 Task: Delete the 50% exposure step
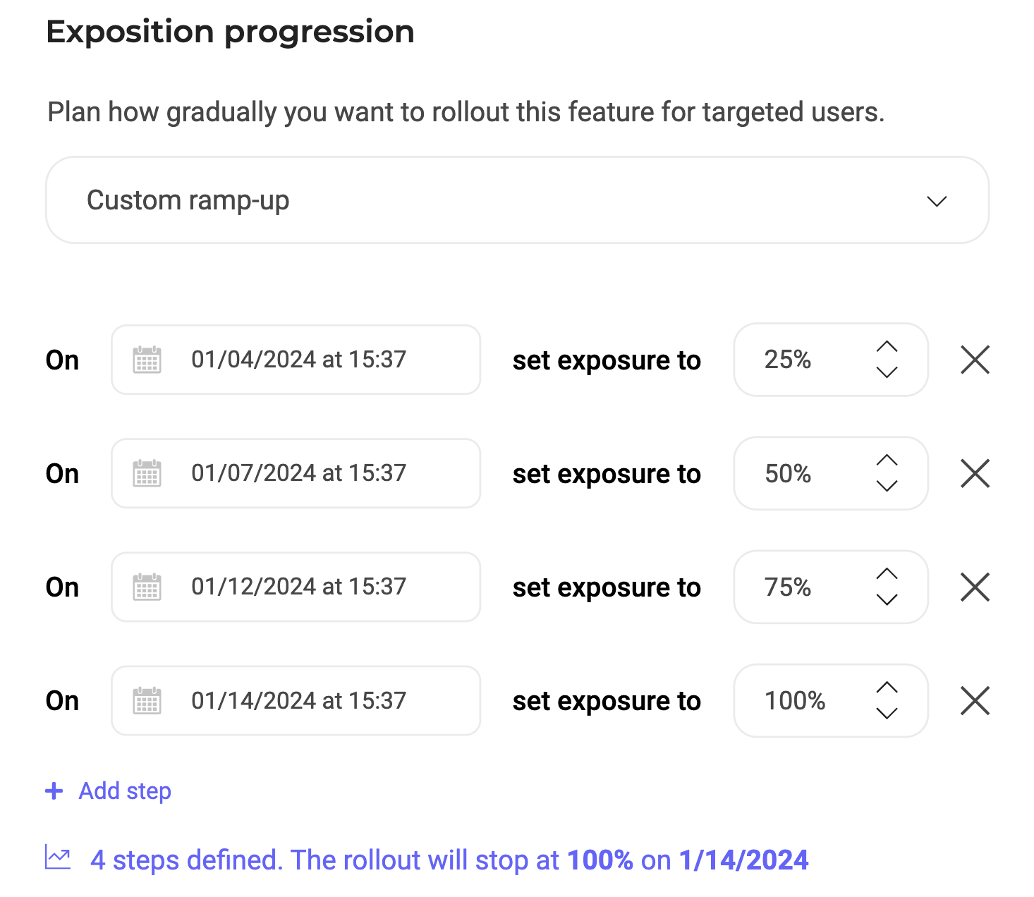(x=975, y=473)
